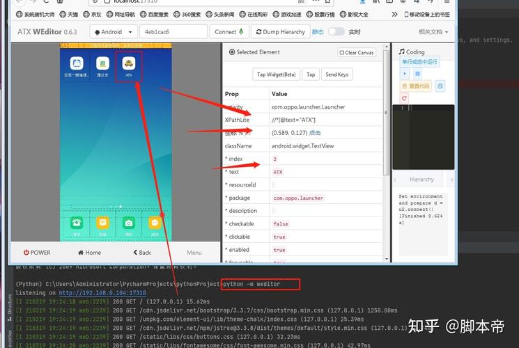Click the copy code icon beside 重置代码

point(440,86)
